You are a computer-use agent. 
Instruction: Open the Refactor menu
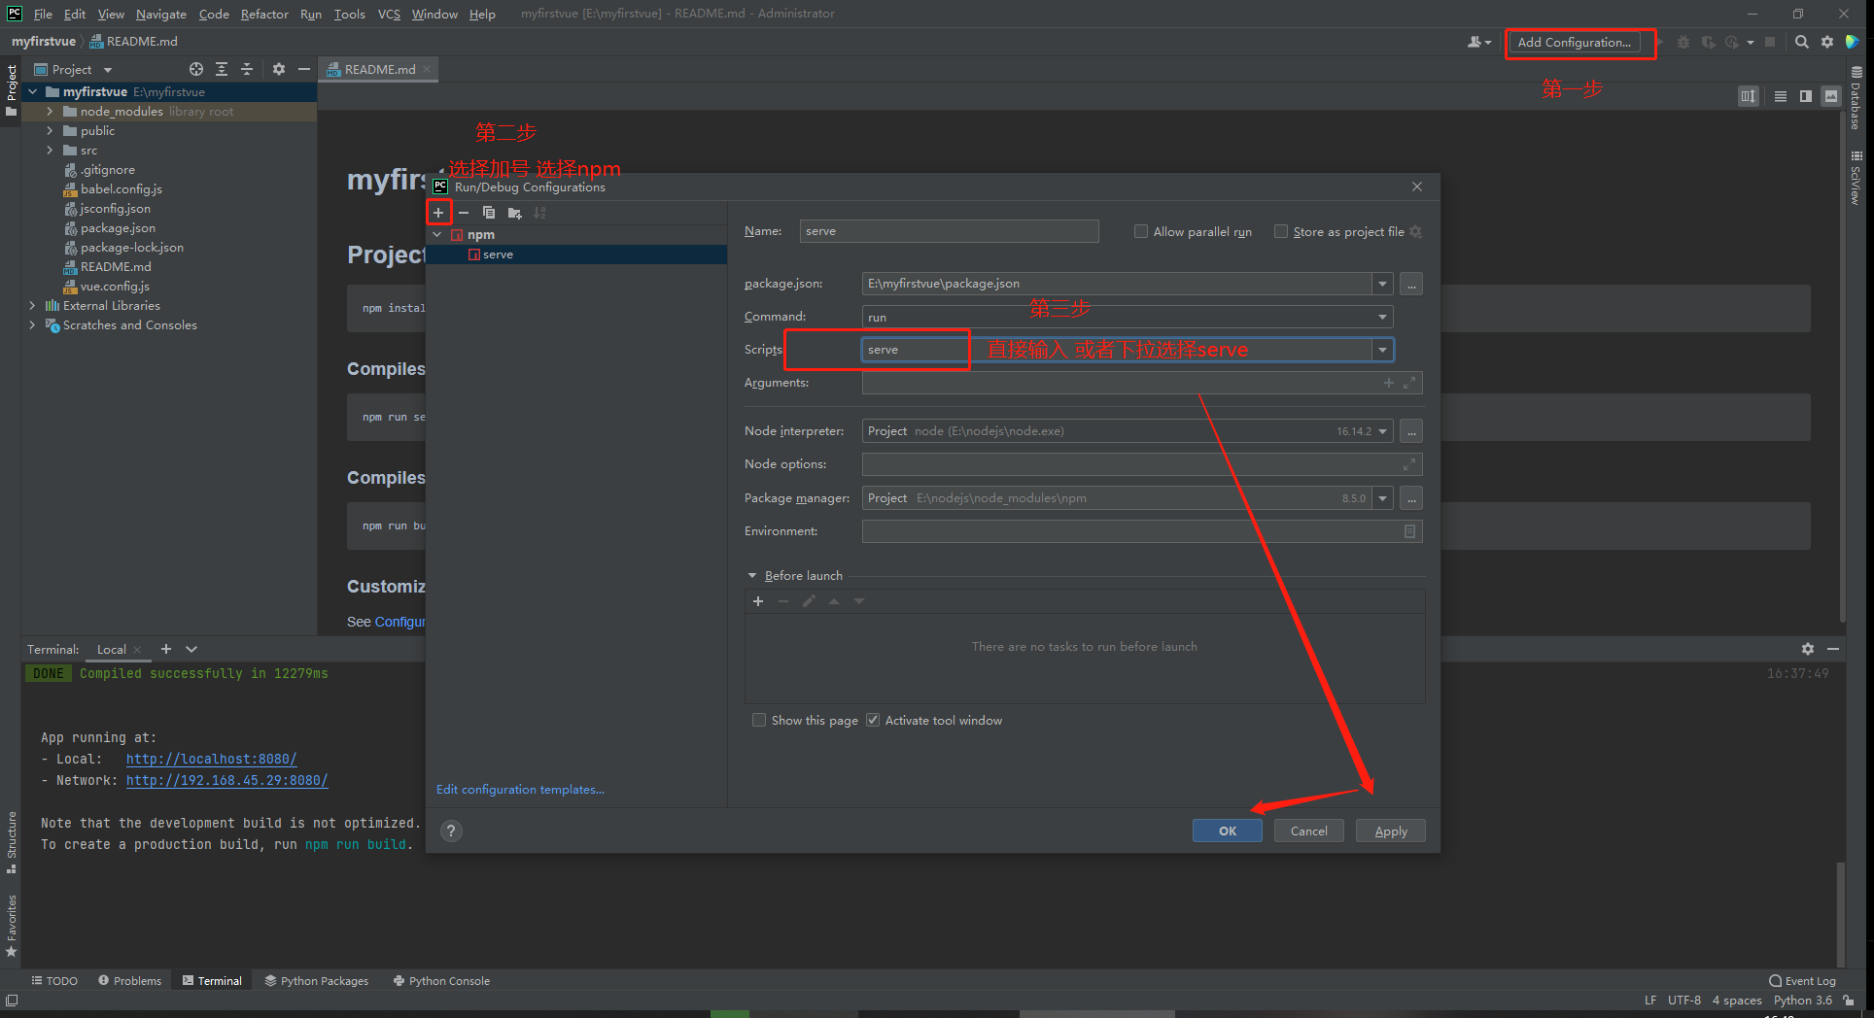[264, 14]
